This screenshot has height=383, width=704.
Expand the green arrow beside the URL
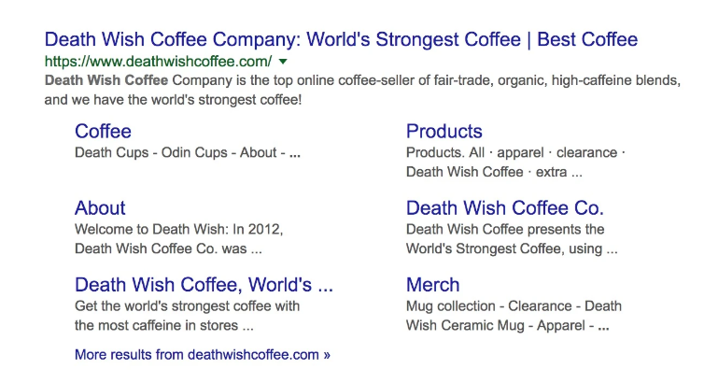coord(283,62)
